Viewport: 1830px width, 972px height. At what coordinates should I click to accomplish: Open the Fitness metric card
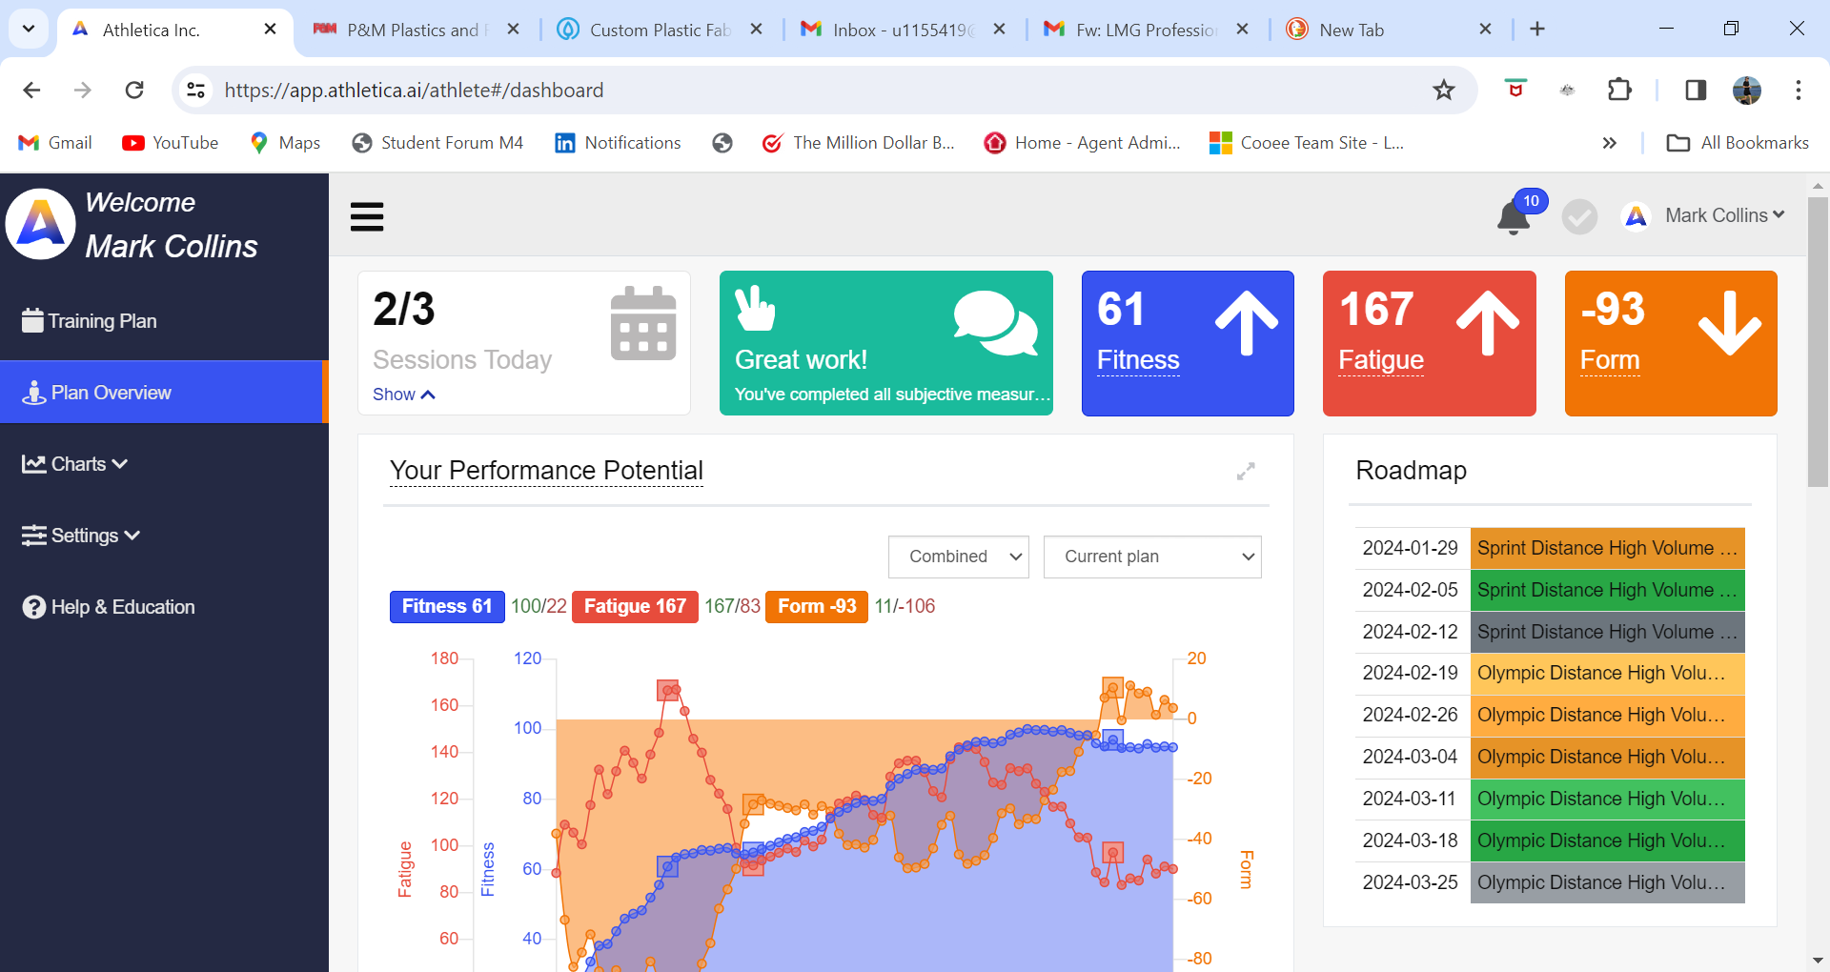pos(1188,343)
